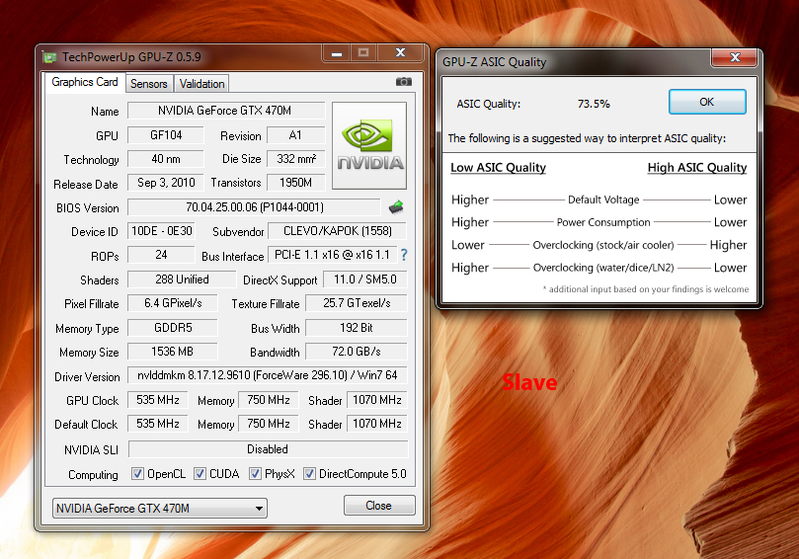Click the GPU-Z title bar app icon

49,57
